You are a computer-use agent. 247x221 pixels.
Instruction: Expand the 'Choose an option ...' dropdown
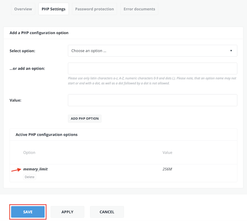(152, 50)
